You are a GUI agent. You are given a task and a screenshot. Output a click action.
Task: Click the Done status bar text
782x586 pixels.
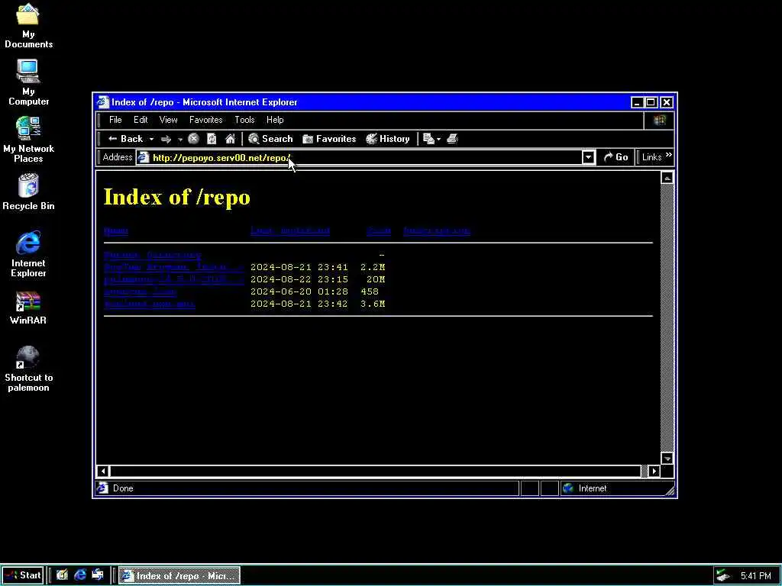tap(123, 489)
